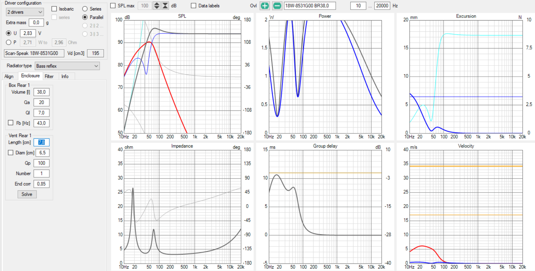Switch to the Enclosure tab

tap(30, 76)
